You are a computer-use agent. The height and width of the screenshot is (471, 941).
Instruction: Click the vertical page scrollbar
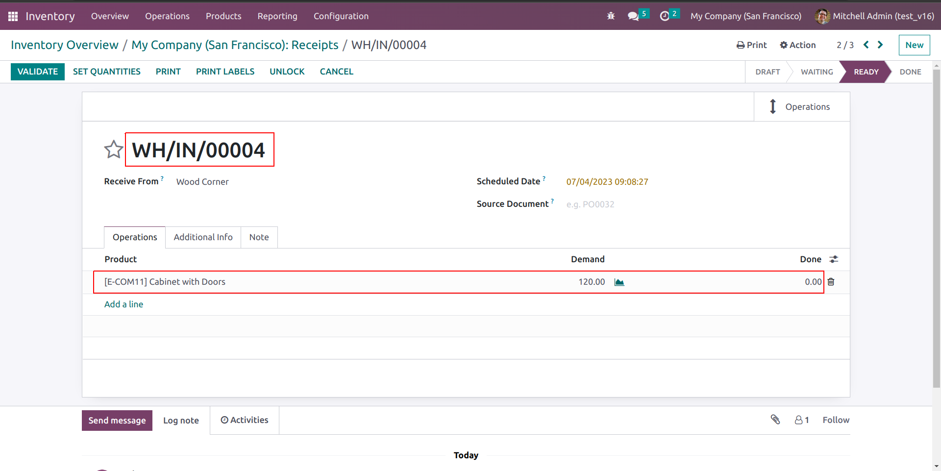pos(937,228)
